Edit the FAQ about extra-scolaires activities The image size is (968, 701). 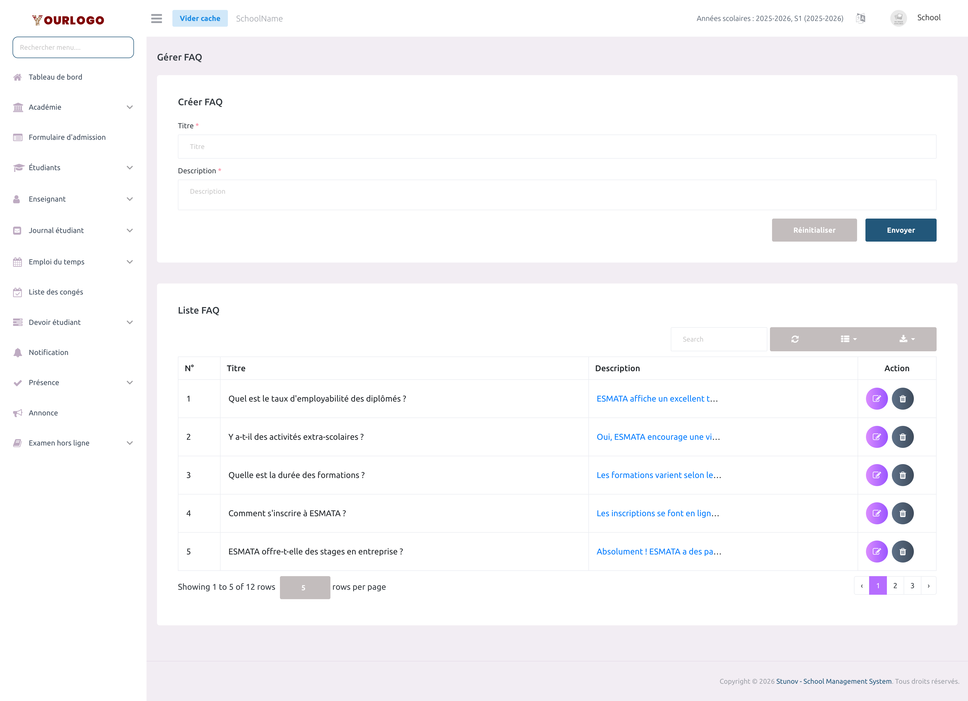click(877, 437)
